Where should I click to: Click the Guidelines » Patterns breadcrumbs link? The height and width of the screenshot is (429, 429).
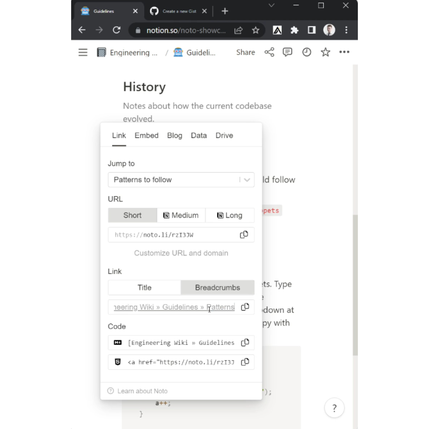click(x=174, y=307)
